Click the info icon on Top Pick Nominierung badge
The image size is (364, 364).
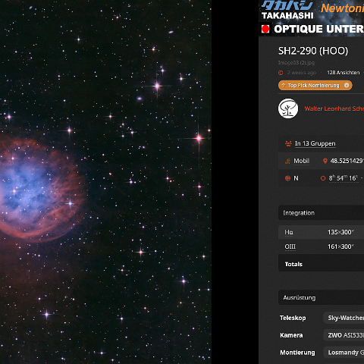pyautogui.click(x=347, y=85)
